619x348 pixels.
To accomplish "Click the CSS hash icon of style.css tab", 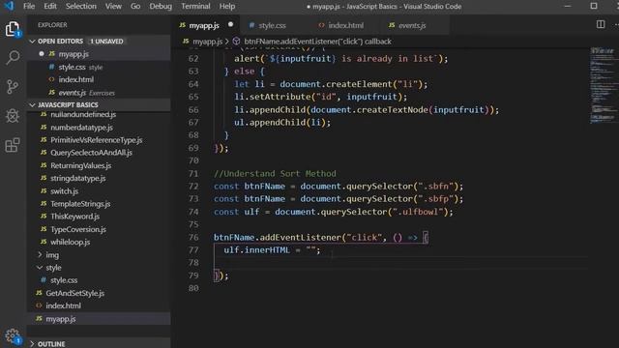I will (x=251, y=25).
